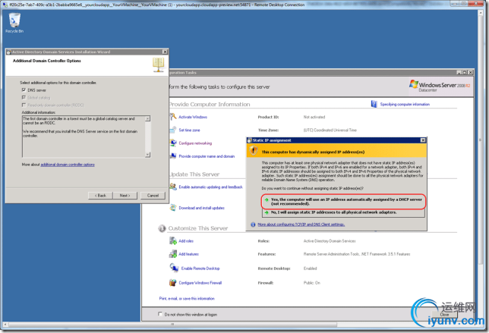The image size is (489, 333).
Task: Open the Activate Windows link
Action: [193, 117]
